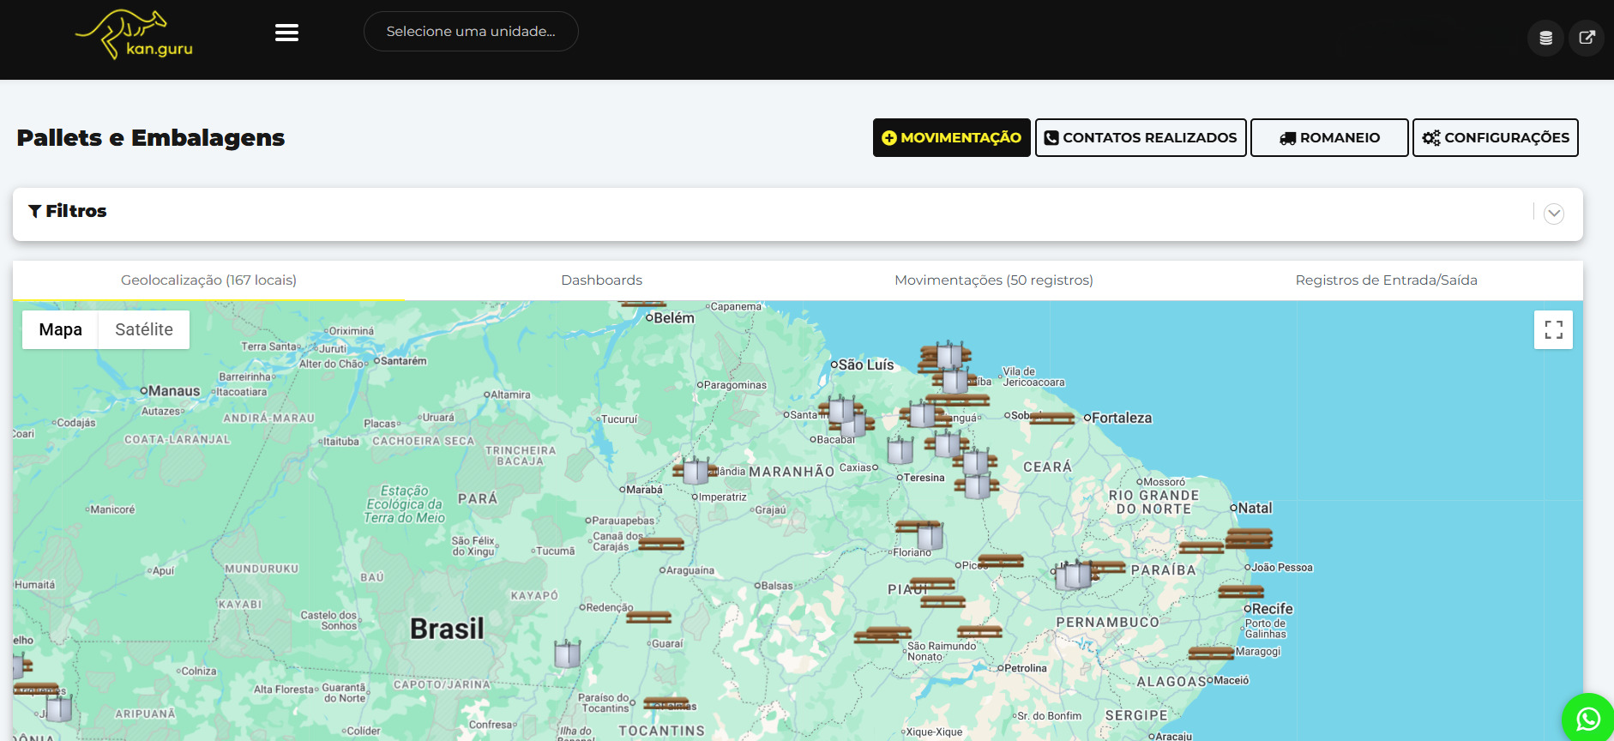Viewport: 1614px width, 741px height.
Task: Open the database stack icon in header
Action: (1545, 38)
